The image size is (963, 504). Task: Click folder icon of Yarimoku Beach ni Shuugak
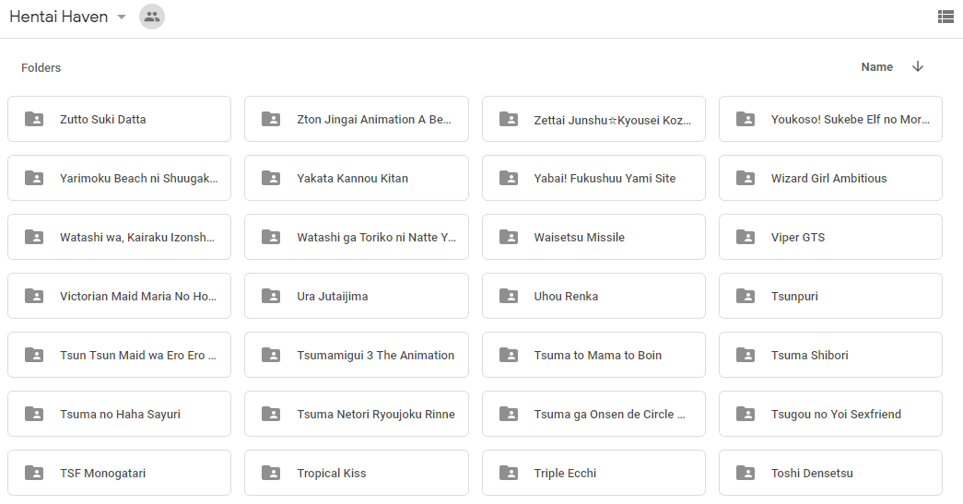34,178
